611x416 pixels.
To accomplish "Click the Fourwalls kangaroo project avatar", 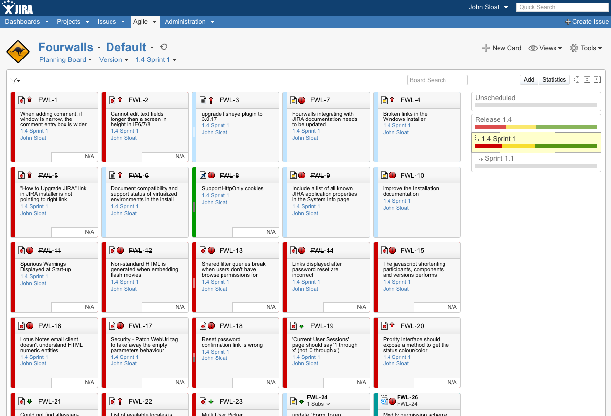I will pos(18,51).
